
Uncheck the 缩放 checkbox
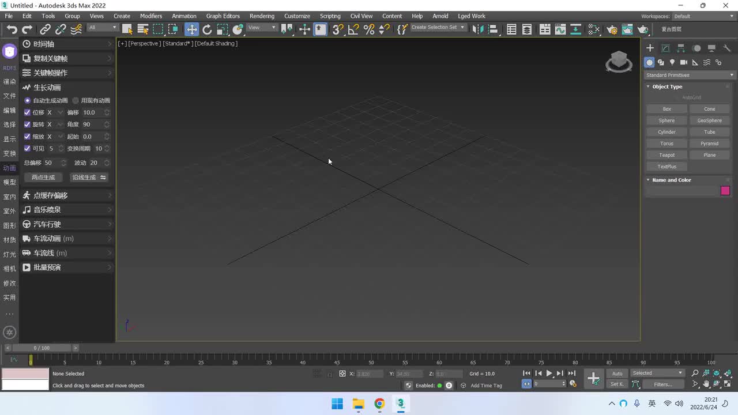(x=27, y=137)
